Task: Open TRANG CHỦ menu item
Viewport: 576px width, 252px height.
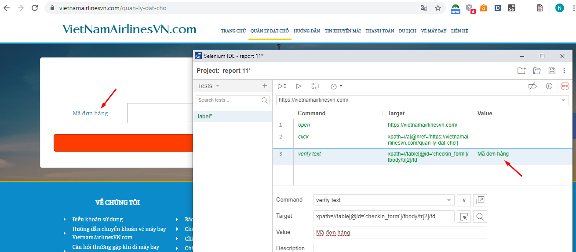Action: pyautogui.click(x=233, y=31)
